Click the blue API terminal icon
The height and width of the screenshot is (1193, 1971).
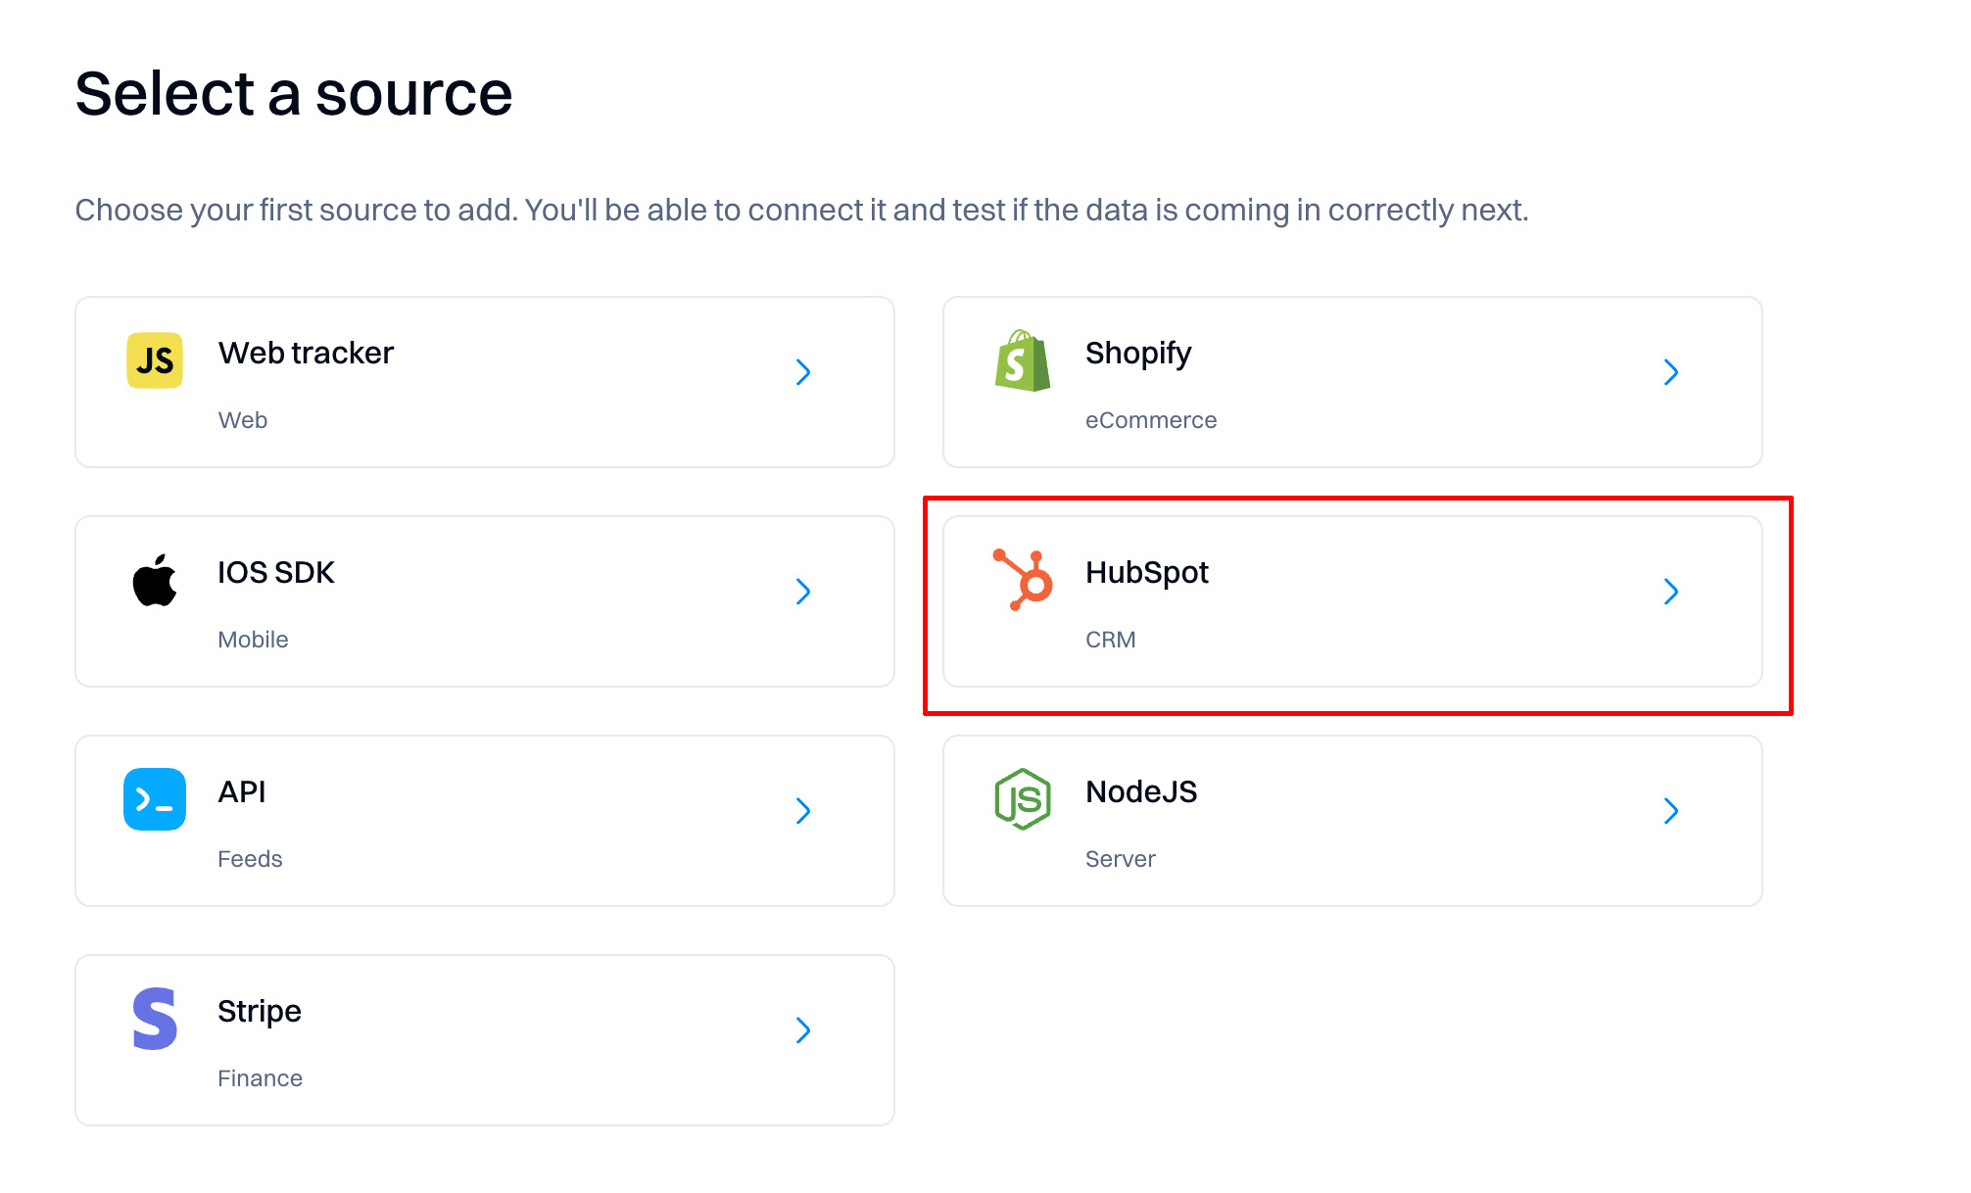coord(155,799)
